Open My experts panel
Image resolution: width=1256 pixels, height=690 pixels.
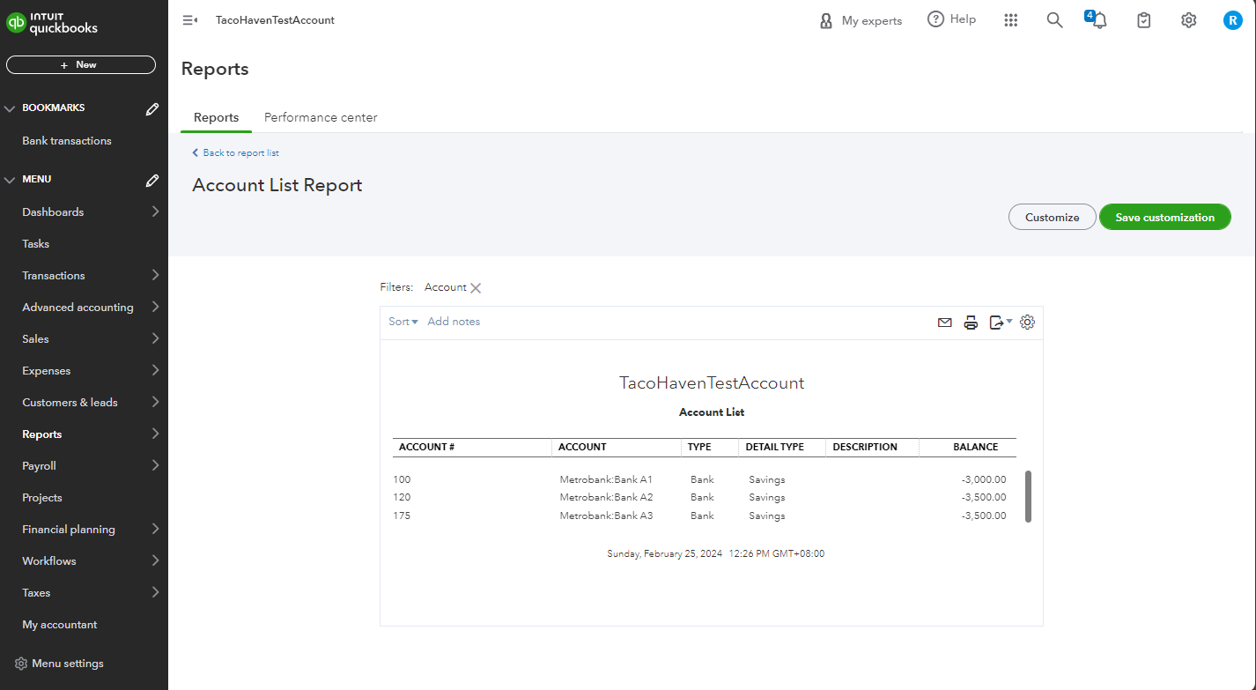pyautogui.click(x=861, y=20)
